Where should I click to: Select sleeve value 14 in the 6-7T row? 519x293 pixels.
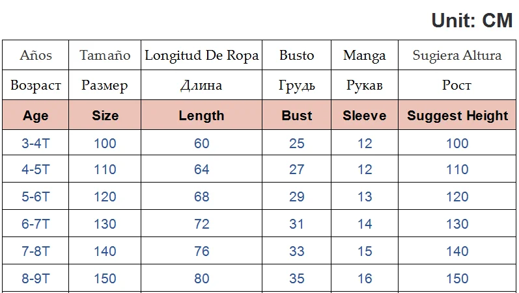(x=365, y=224)
